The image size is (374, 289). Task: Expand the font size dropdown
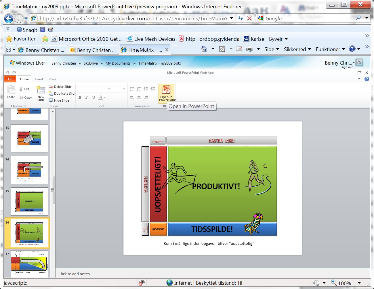pyautogui.click(x=124, y=89)
